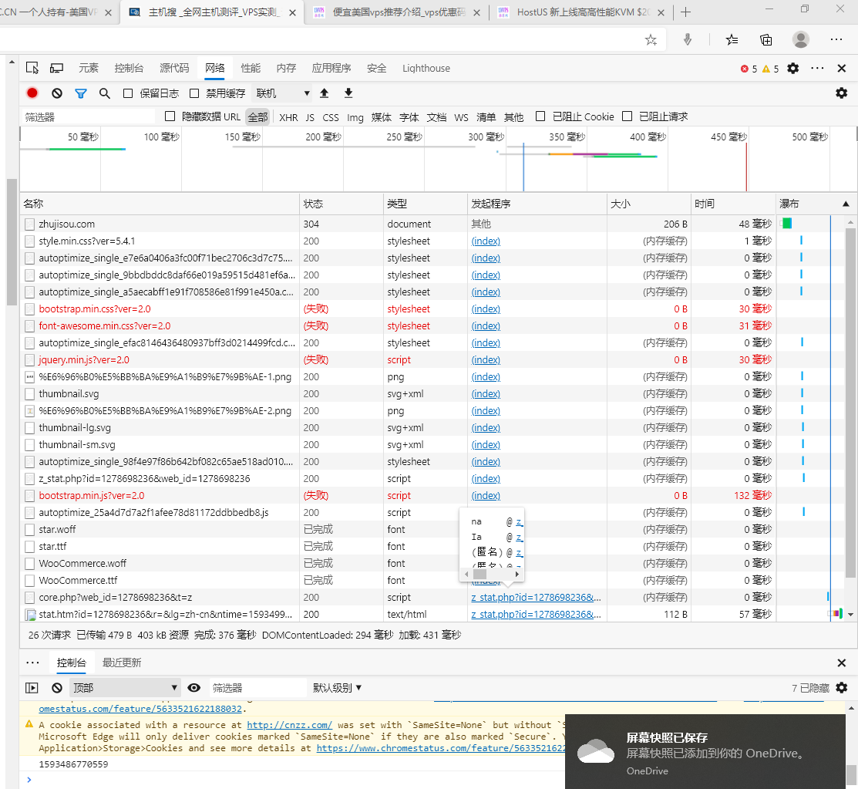
Task: Activate the inspect element picker icon
Action: click(32, 68)
